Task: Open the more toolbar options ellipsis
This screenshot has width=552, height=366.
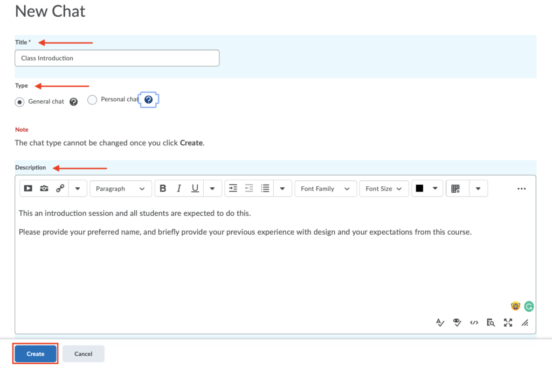Action: (x=521, y=189)
